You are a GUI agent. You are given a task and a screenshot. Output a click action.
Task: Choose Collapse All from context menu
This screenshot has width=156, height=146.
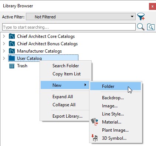point(65,105)
